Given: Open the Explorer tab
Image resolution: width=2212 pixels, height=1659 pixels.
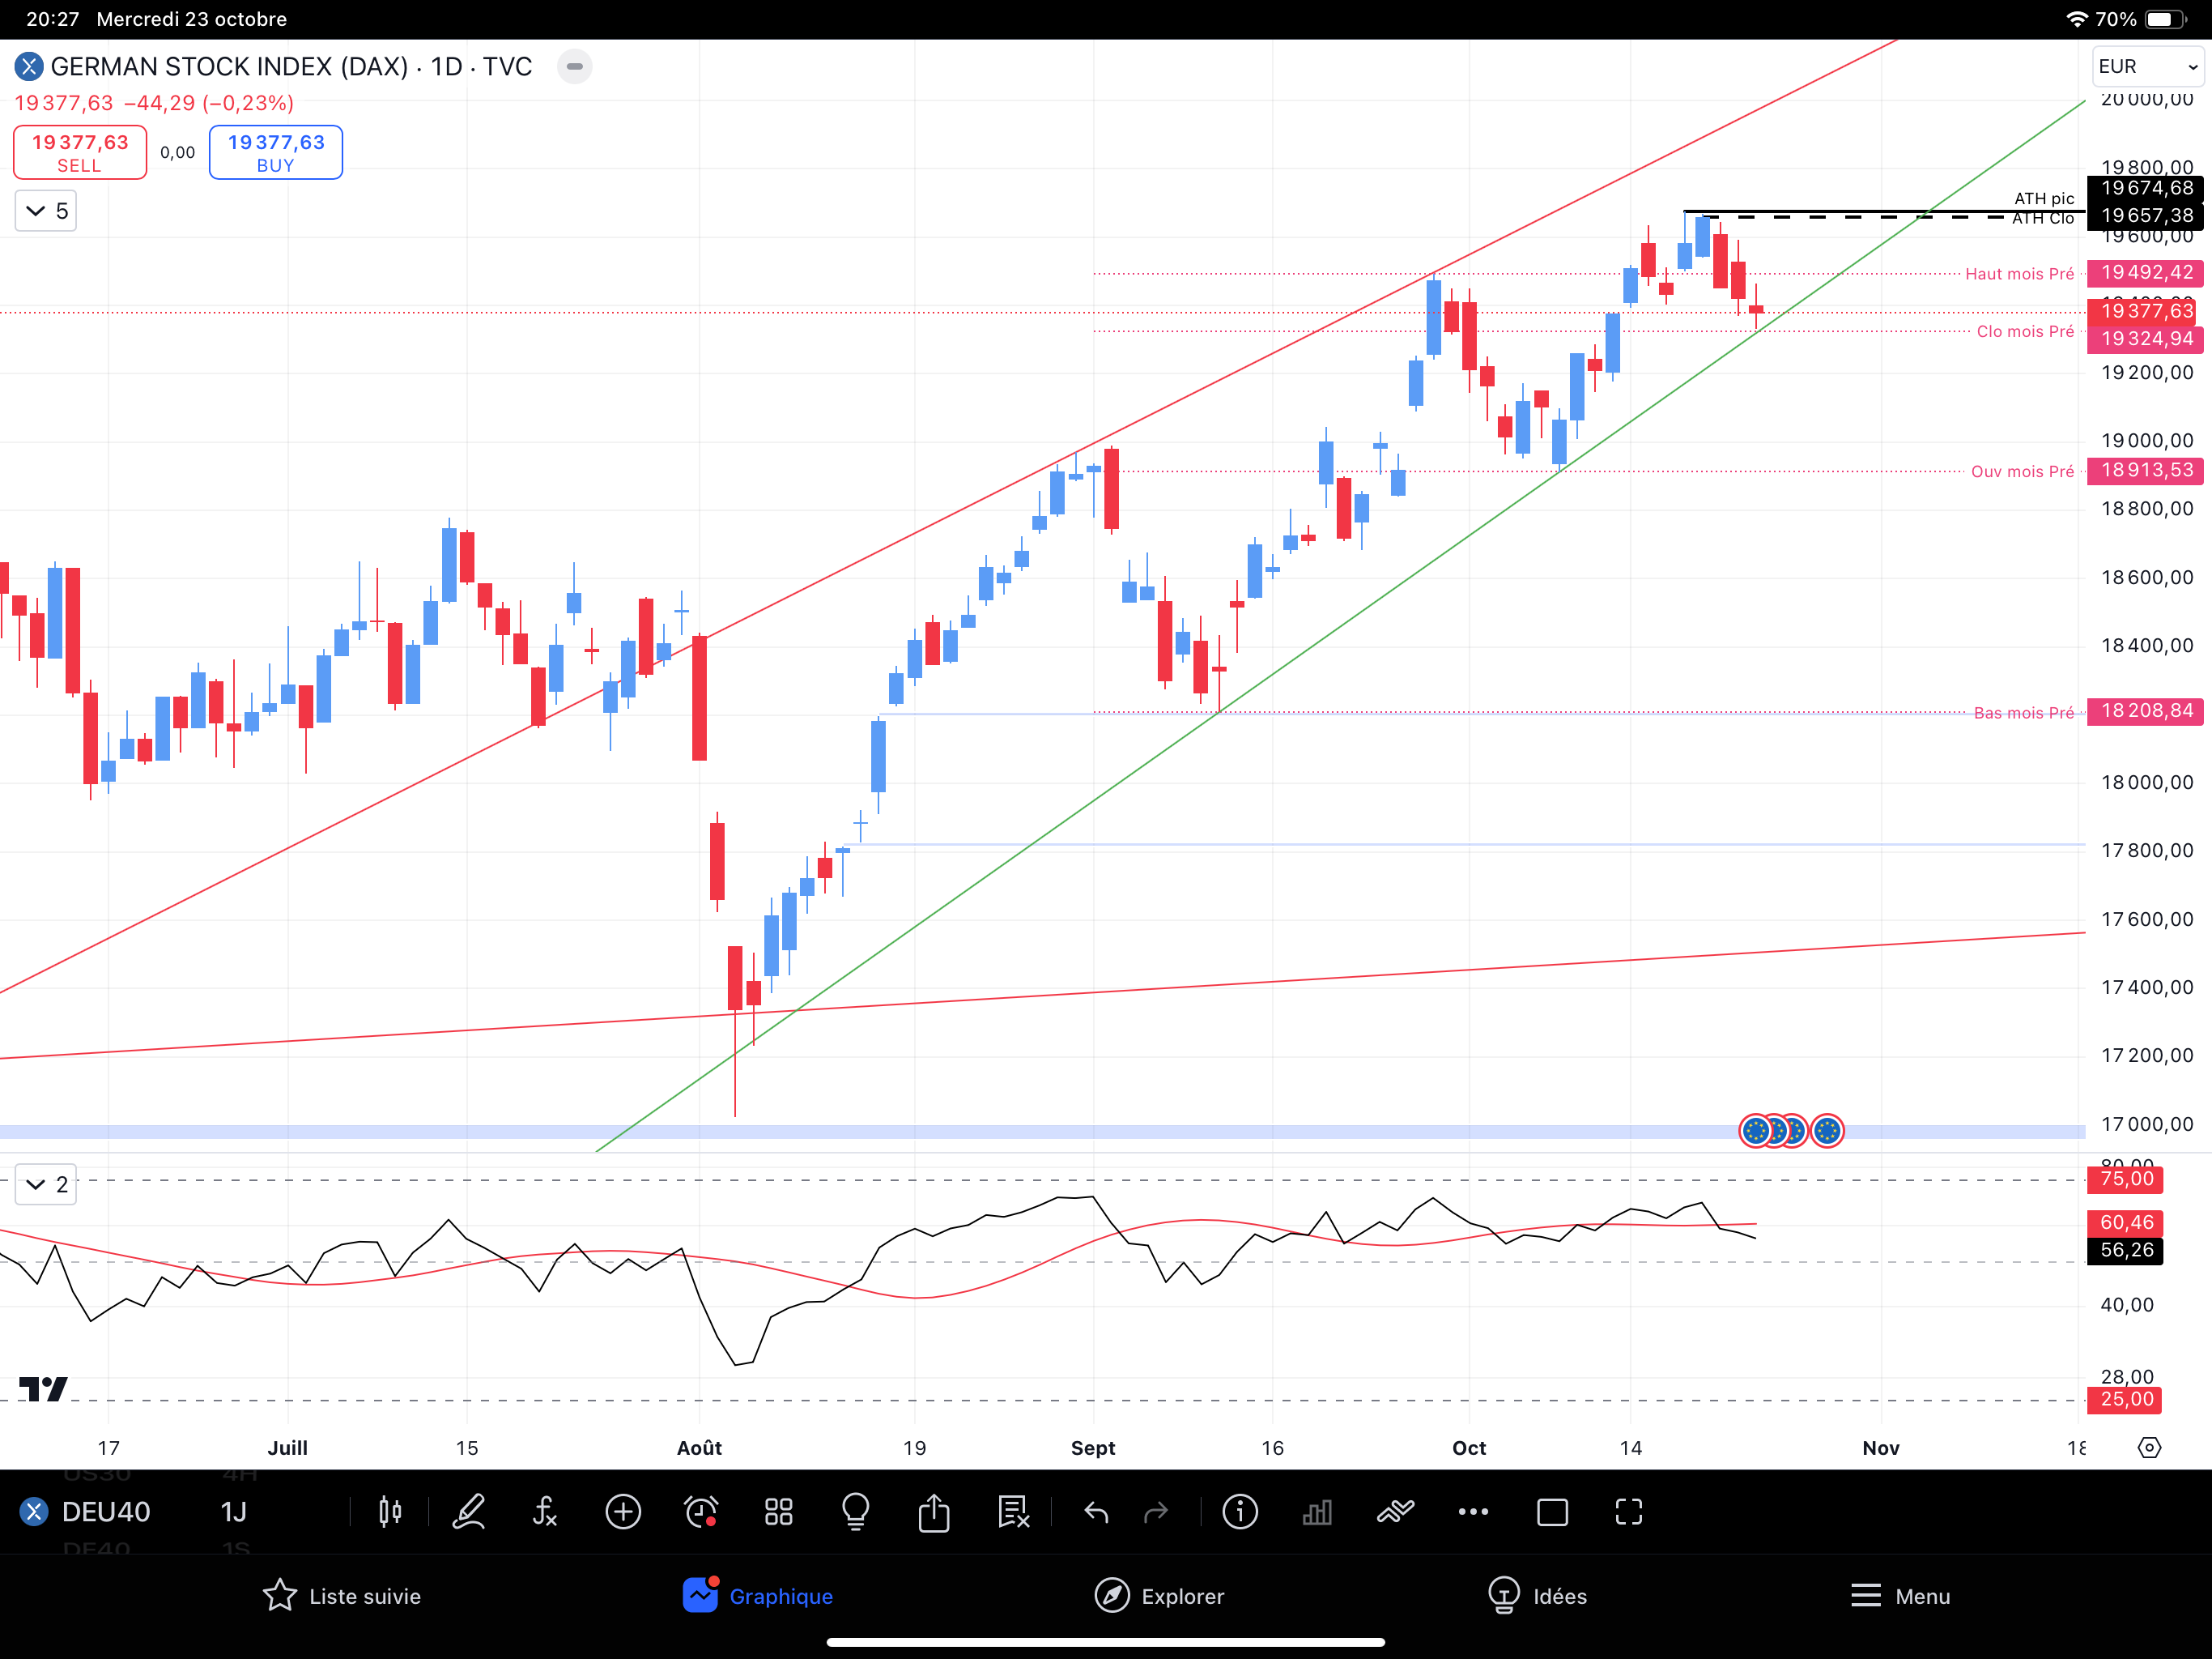Looking at the screenshot, I should click(1160, 1596).
